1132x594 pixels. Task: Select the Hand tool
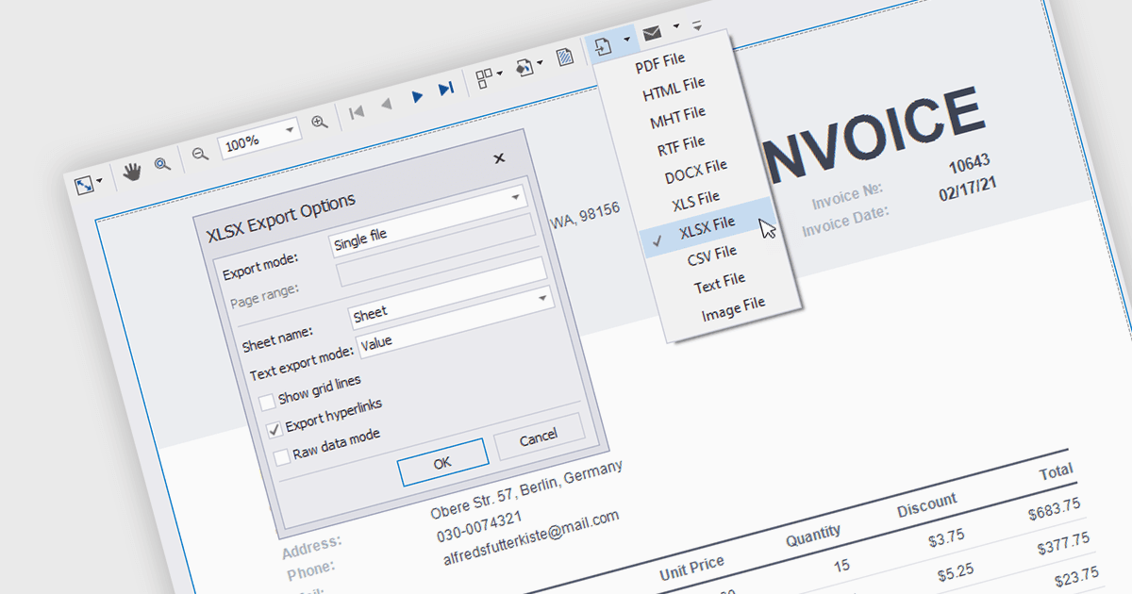coord(133,171)
